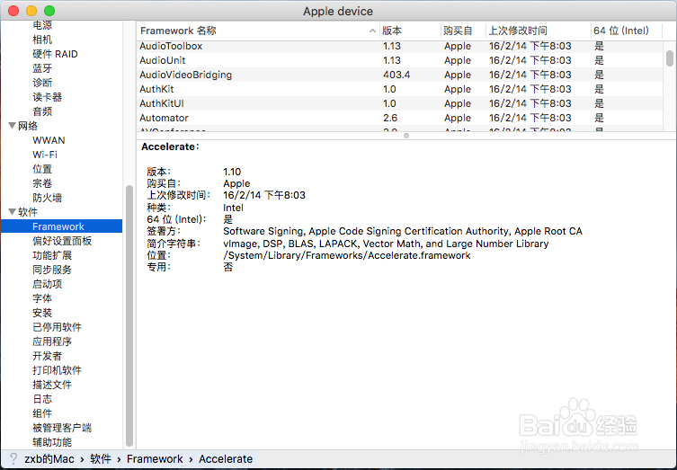This screenshot has height=470, width=677.
Task: Collapse the 软件 section triangle
Action: [12, 212]
